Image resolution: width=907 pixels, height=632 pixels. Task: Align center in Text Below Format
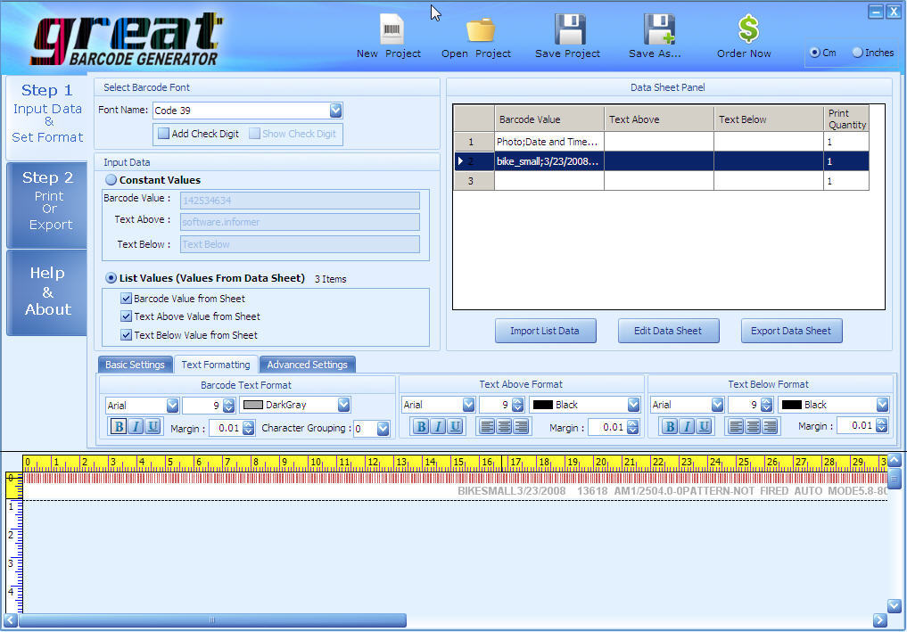pyautogui.click(x=753, y=427)
